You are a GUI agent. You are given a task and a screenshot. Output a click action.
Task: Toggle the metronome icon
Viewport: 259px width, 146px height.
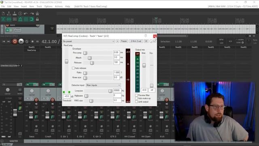point(38,13)
